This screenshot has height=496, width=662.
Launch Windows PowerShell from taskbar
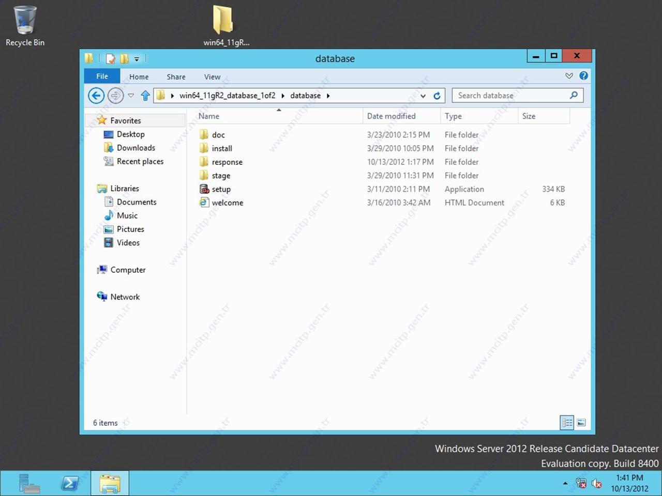tap(70, 484)
